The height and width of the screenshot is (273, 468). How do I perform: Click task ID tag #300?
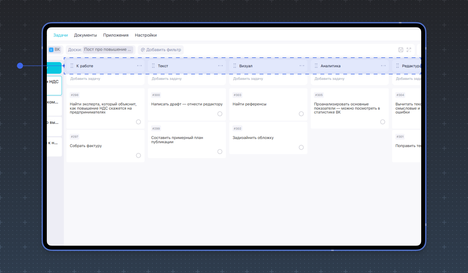pos(156,95)
